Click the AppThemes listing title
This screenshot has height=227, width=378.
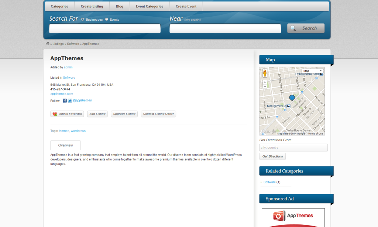(x=67, y=58)
